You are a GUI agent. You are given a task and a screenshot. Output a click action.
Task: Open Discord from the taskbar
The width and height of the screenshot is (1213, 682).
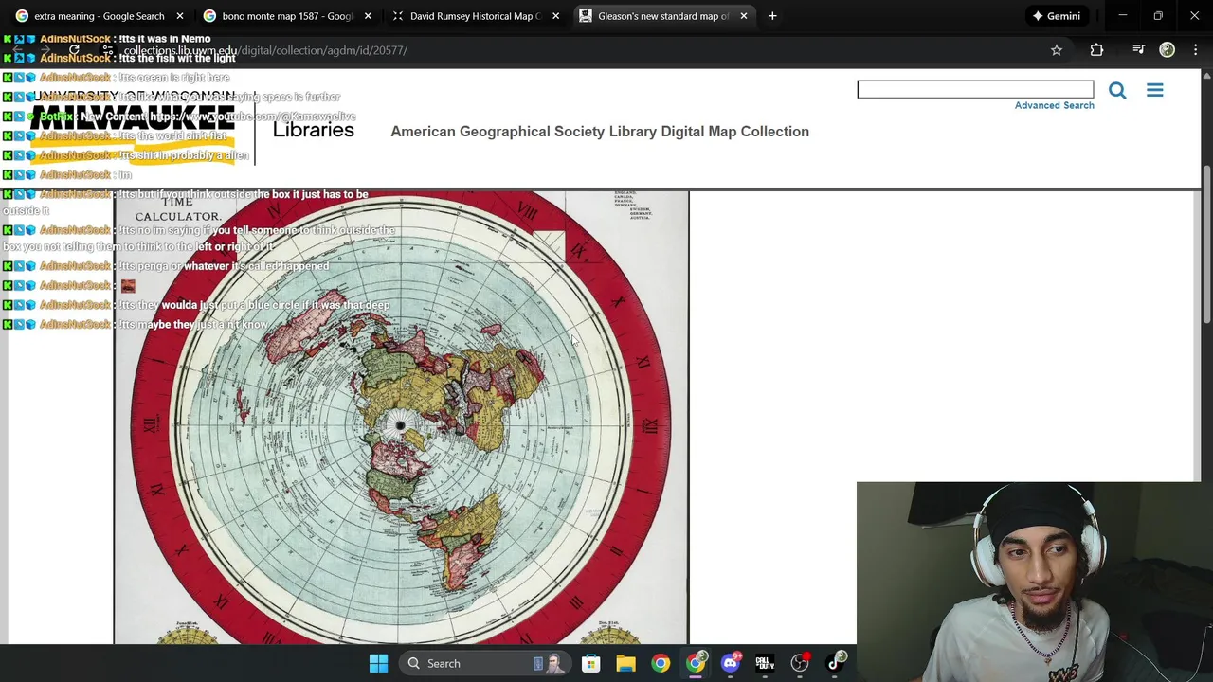tap(731, 663)
